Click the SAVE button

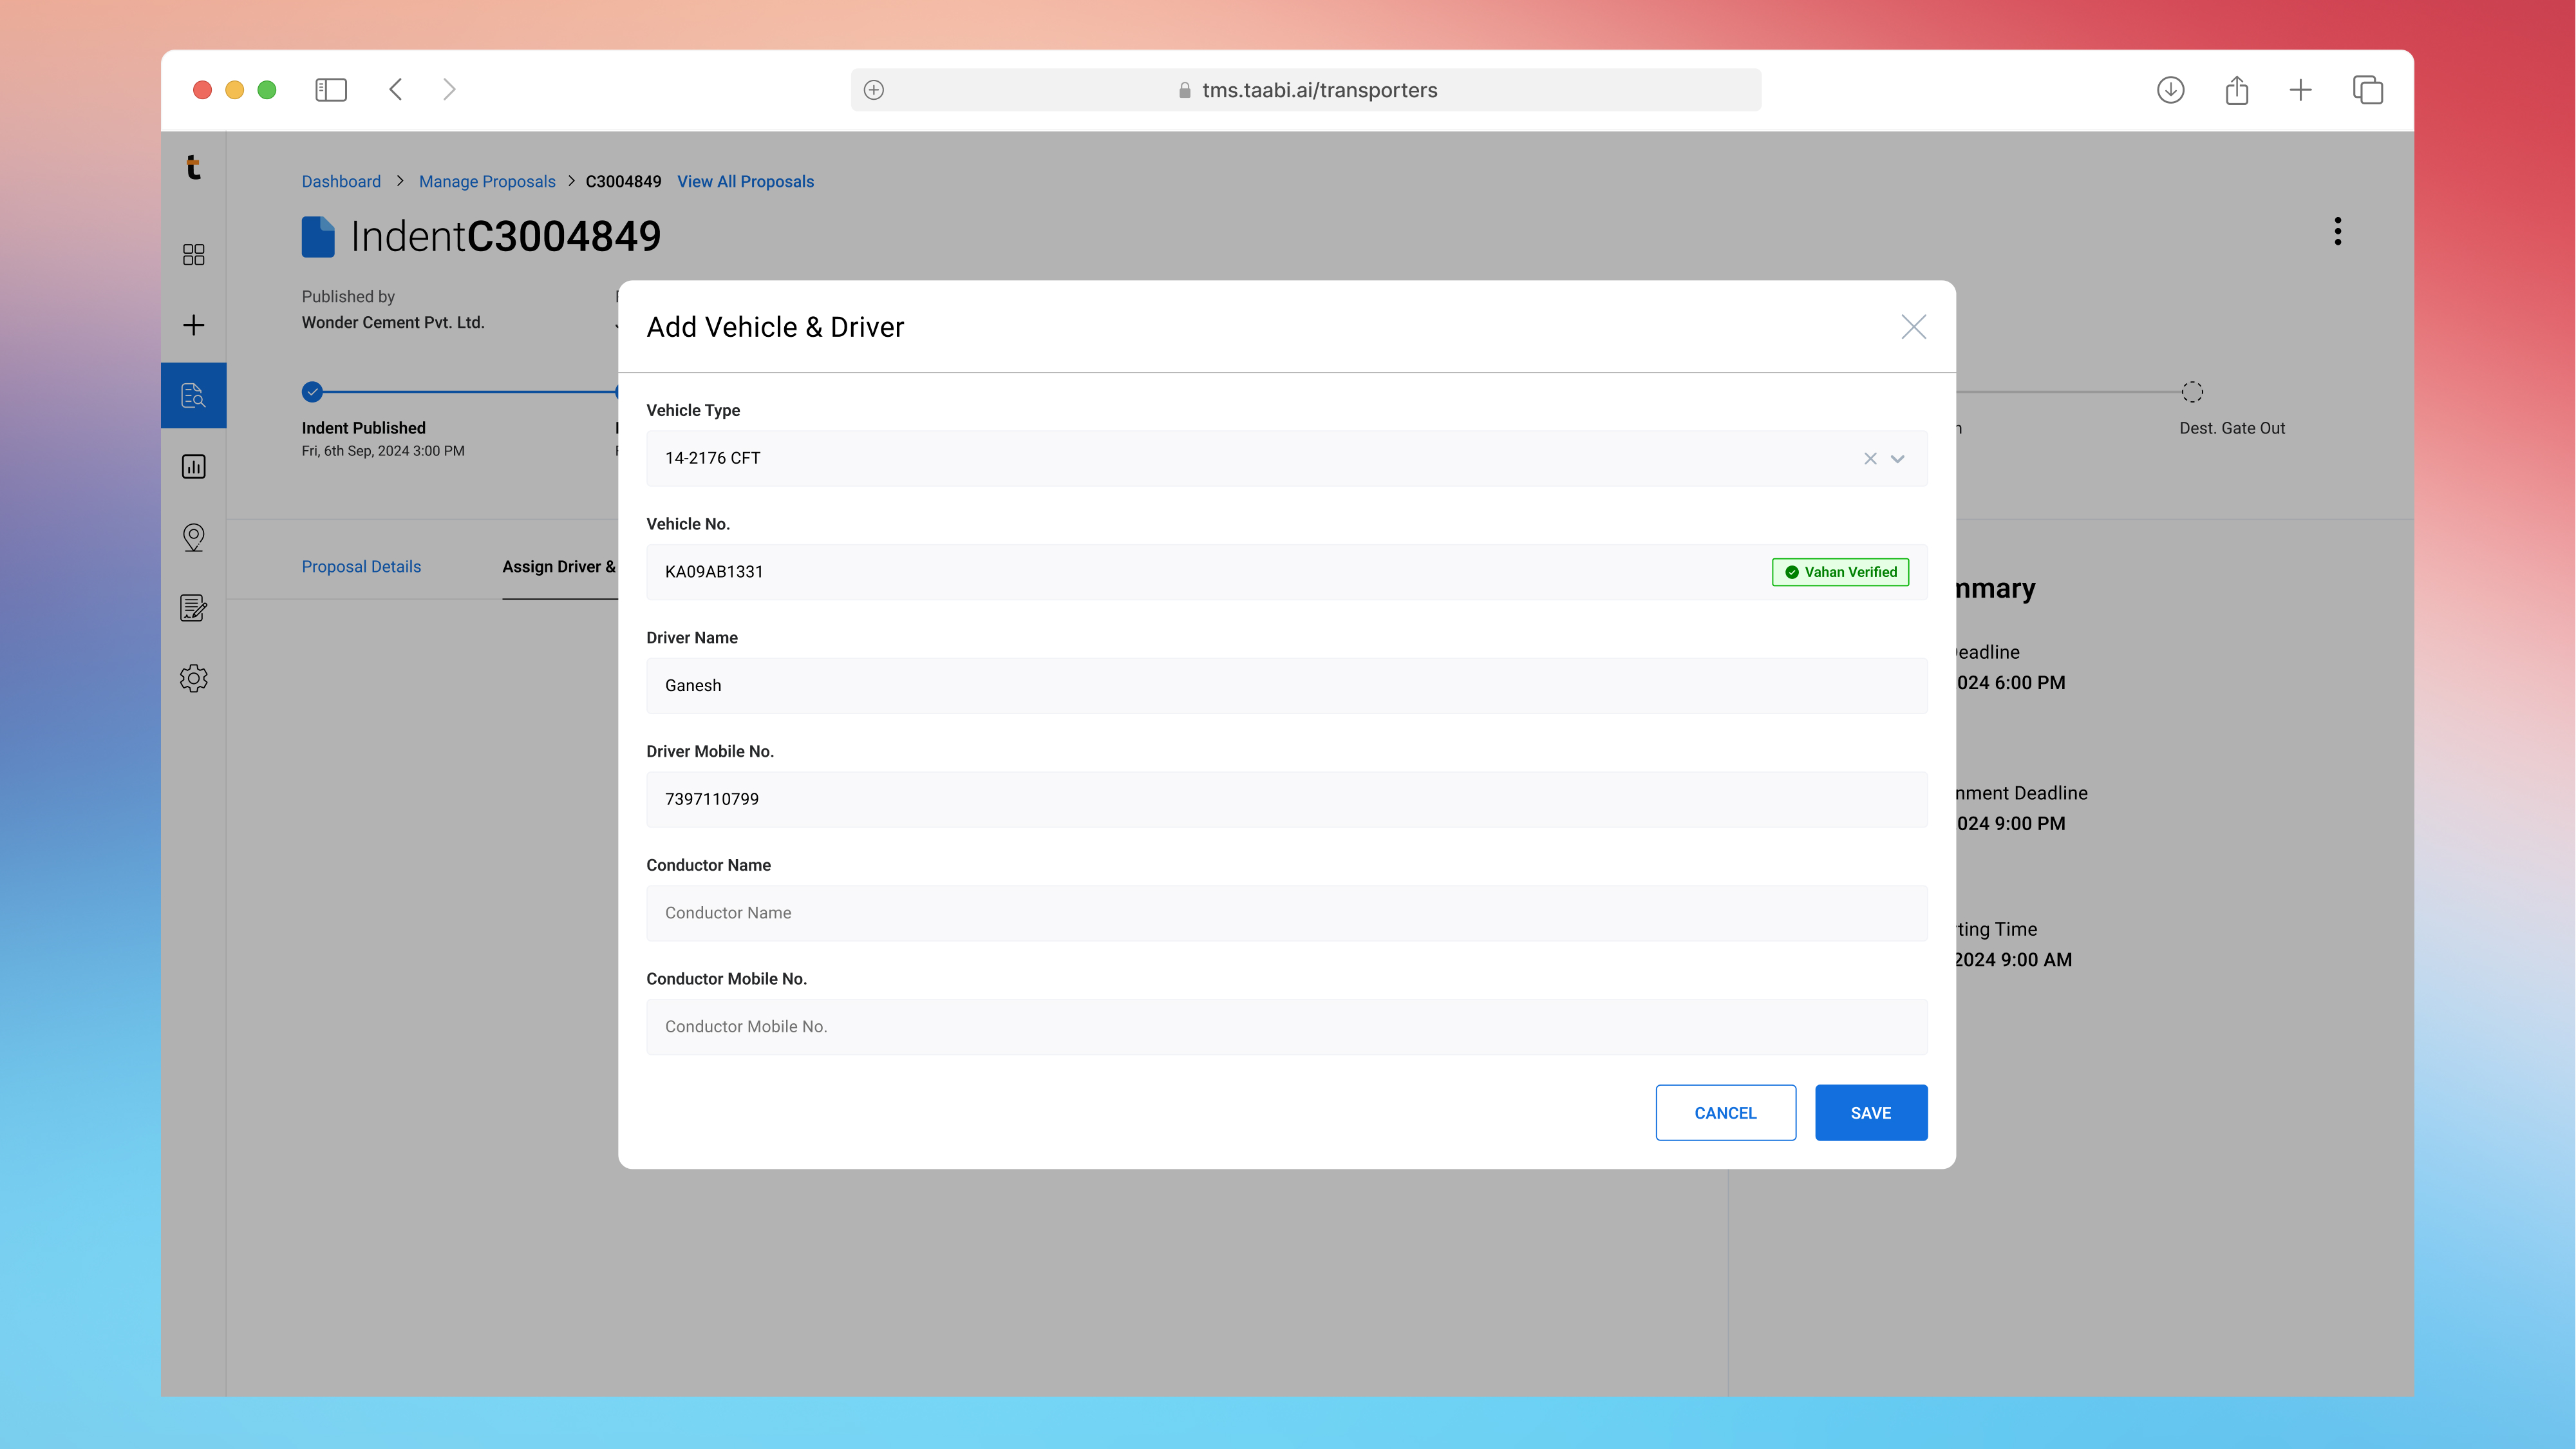click(1871, 1112)
